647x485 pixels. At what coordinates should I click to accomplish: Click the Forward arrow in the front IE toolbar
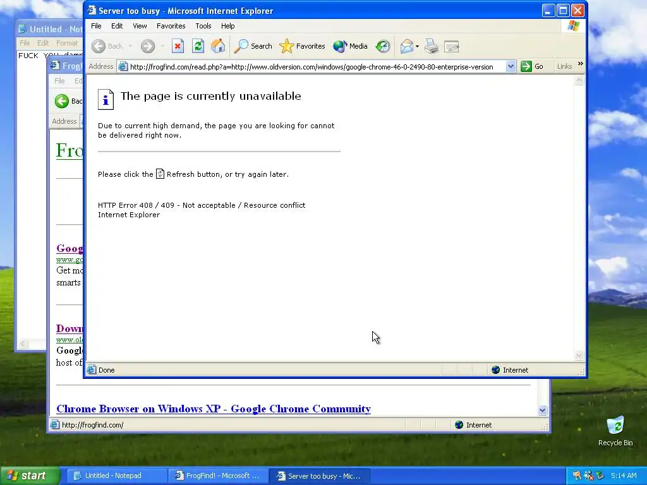[148, 46]
